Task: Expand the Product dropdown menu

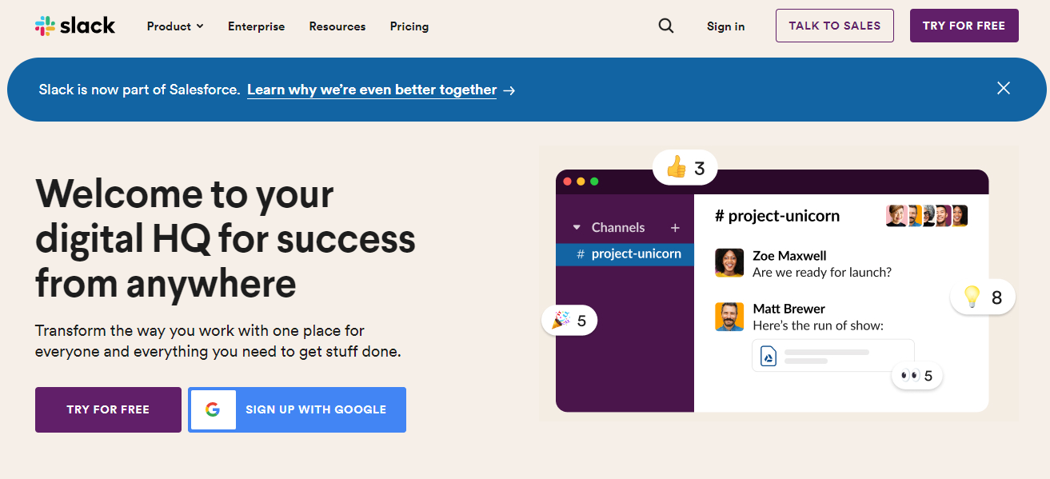Action: pyautogui.click(x=175, y=26)
